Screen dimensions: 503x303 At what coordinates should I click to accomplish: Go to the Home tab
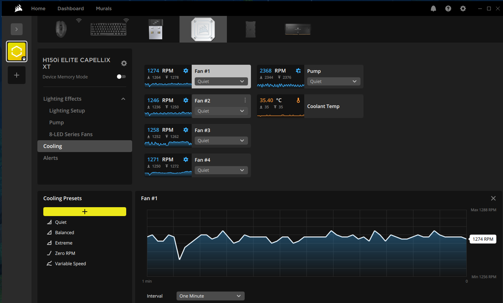click(x=38, y=9)
